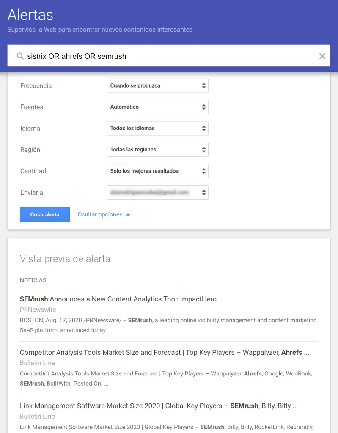The width and height of the screenshot is (338, 433).
Task: Click the Alertas page heading
Action: click(30, 15)
